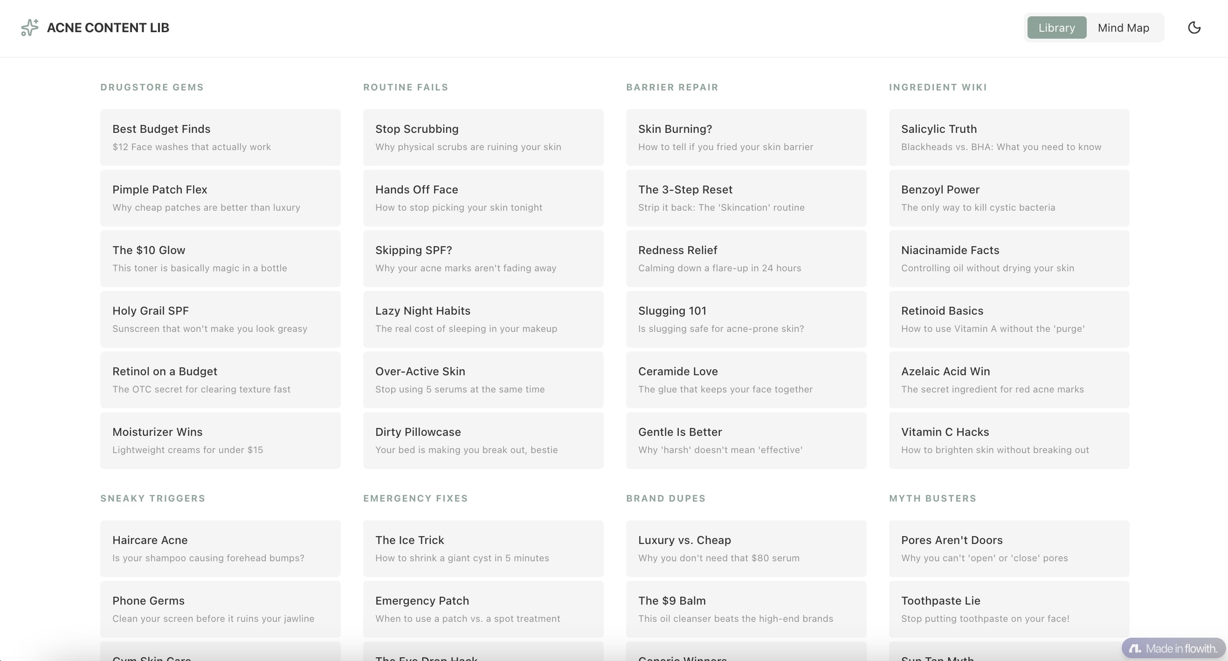Screen dimensions: 1228x661
Task: Open the Vitamin C Hacks entry
Action: click(1009, 441)
